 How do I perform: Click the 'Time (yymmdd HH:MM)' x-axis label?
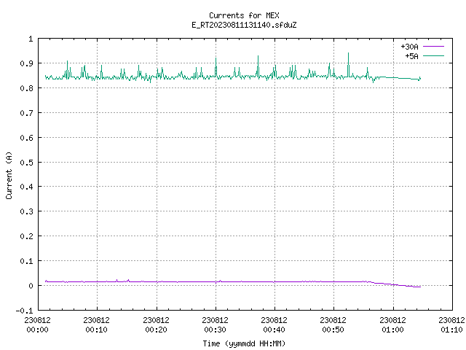click(x=244, y=343)
